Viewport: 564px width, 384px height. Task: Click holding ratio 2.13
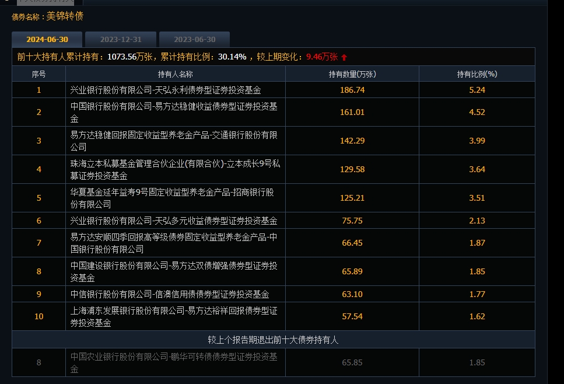[x=477, y=221]
